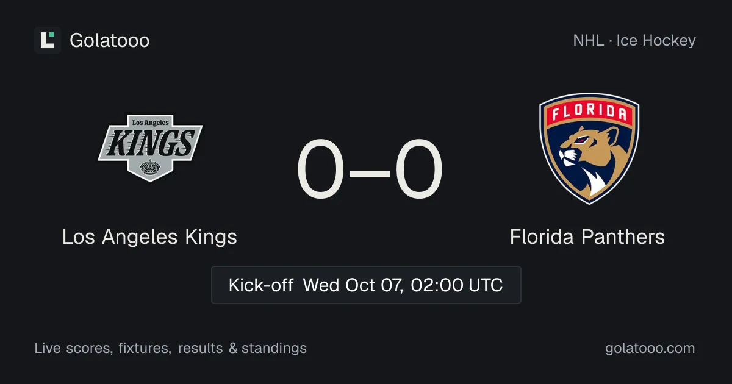
Task: Open the Golatooo brand name
Action: [110, 41]
